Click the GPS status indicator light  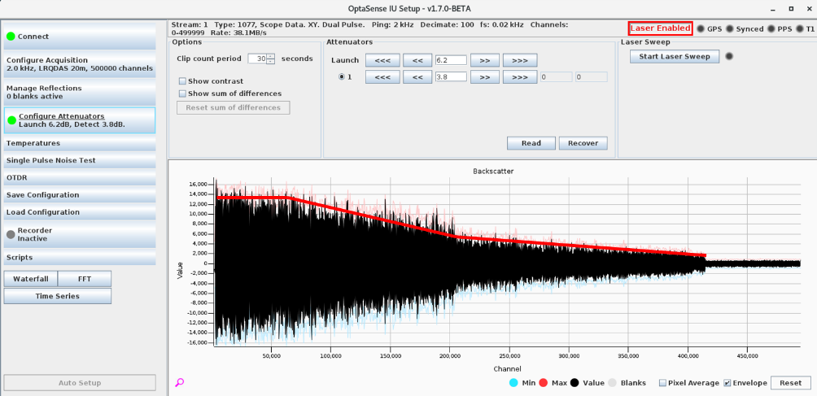[x=700, y=29]
